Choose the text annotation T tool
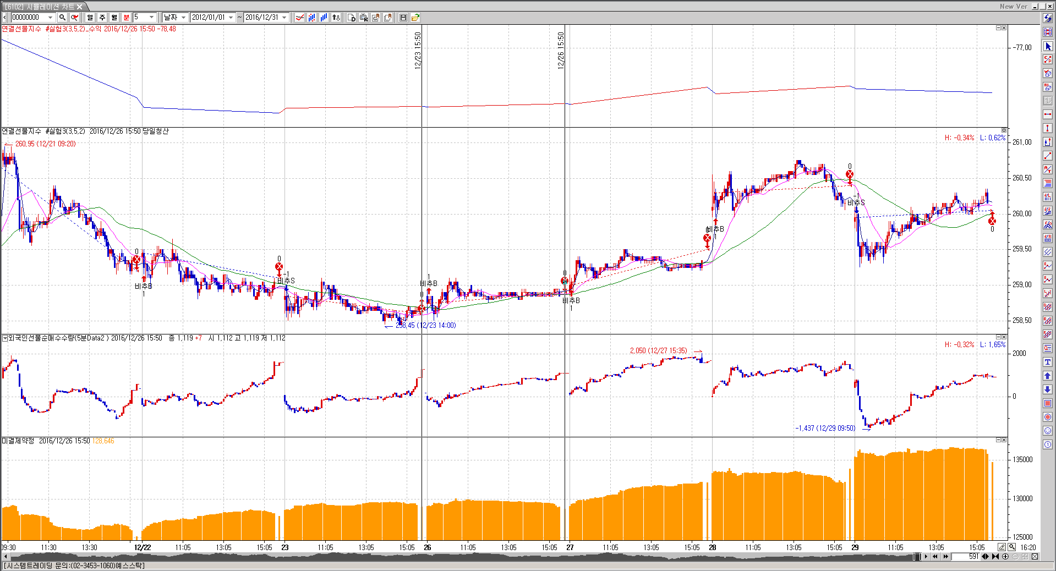 click(1048, 362)
